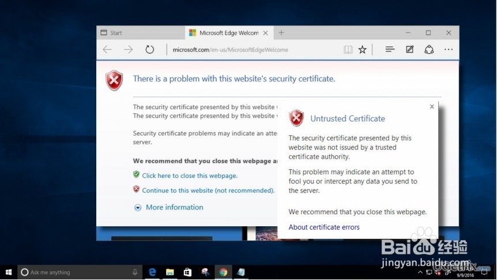The height and width of the screenshot is (280, 497).
Task: Make a Web Note pen icon
Action: [x=409, y=49]
